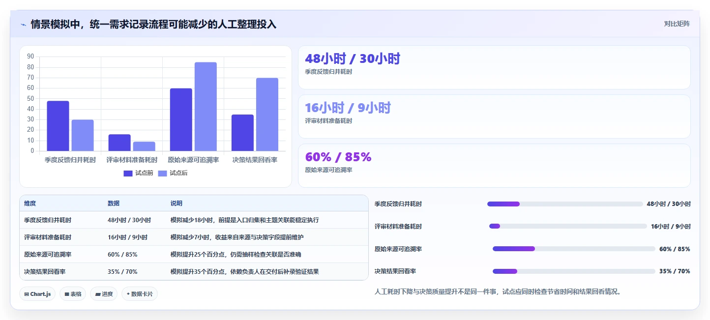
Task: Click the 数据 column header
Action: 114,204
